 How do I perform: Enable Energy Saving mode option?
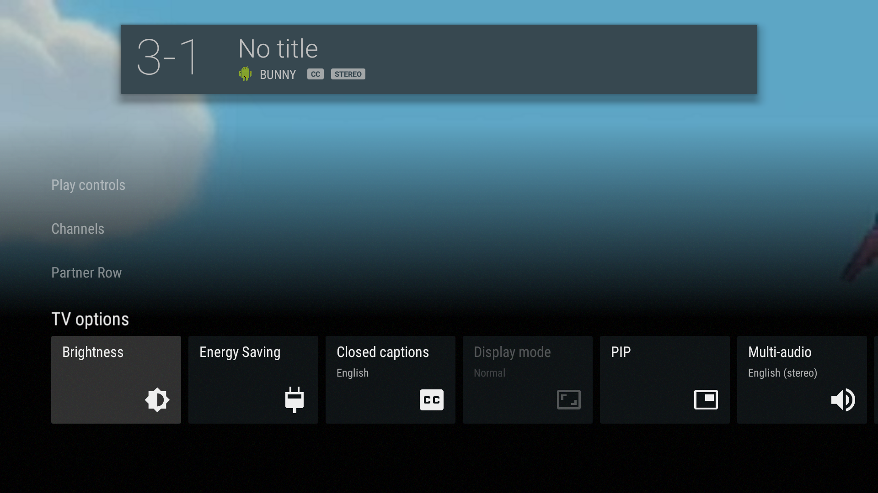(x=253, y=379)
